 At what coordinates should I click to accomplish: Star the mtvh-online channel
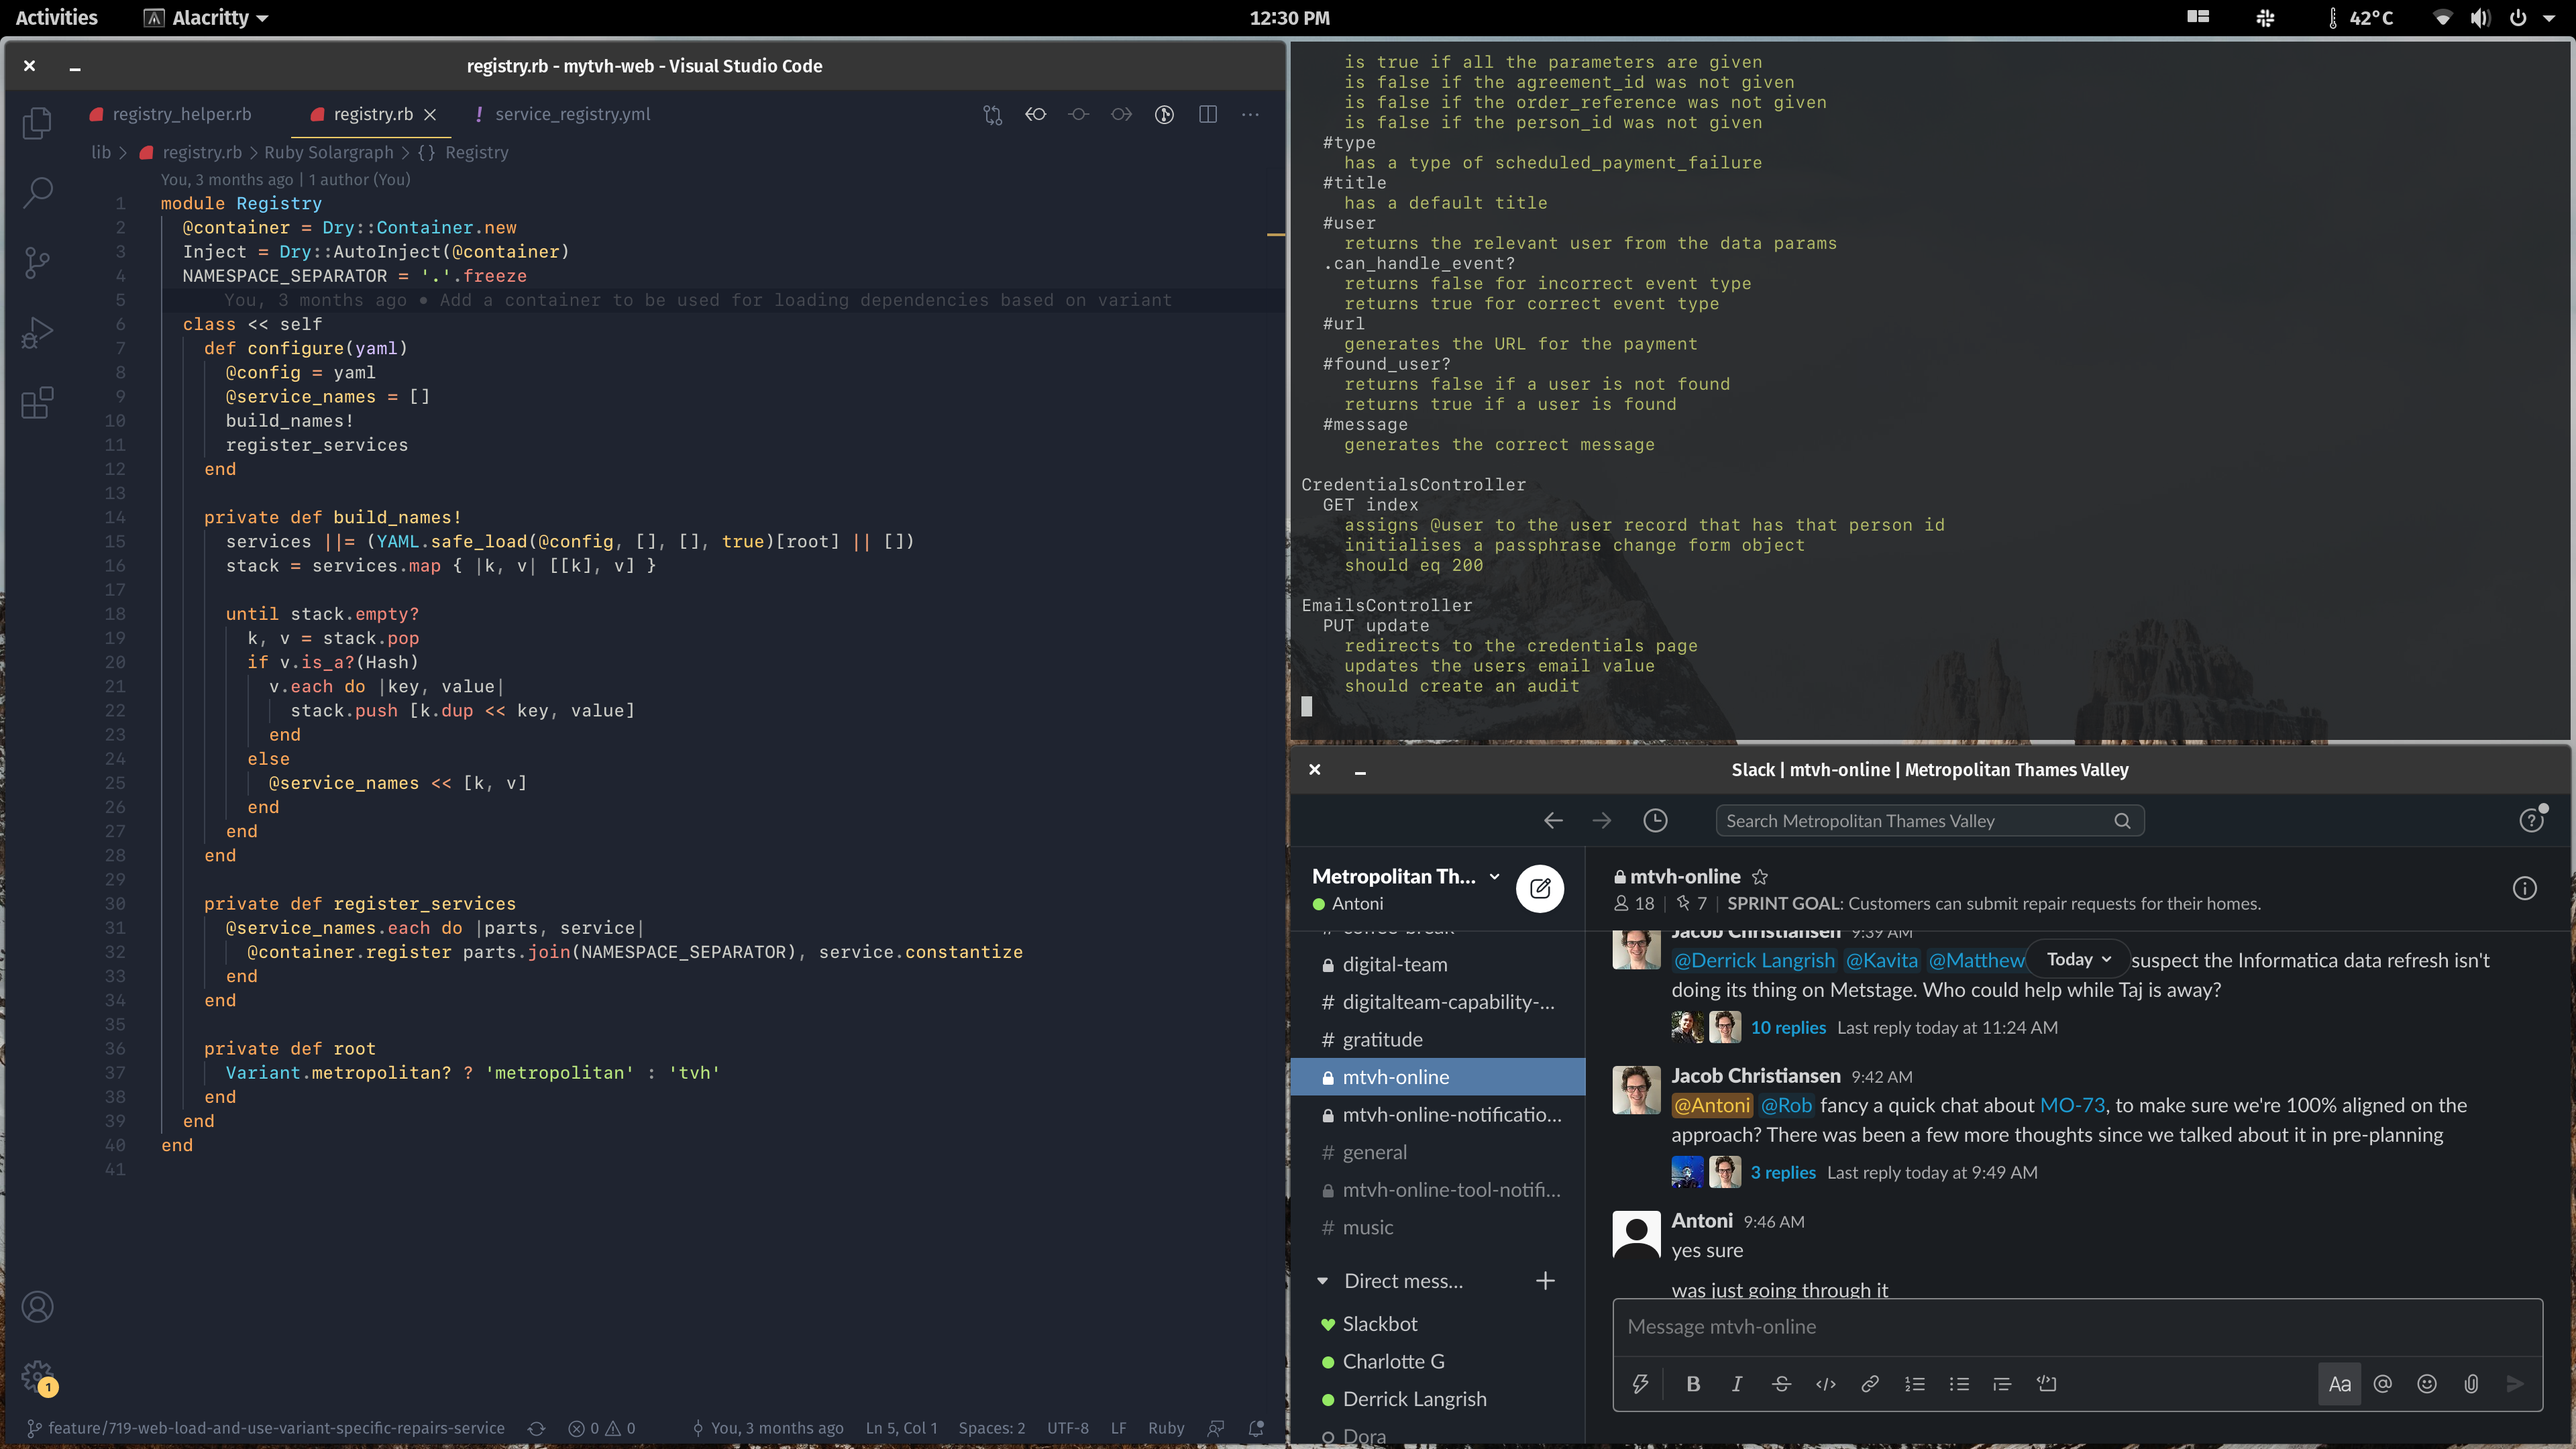pyautogui.click(x=1760, y=877)
